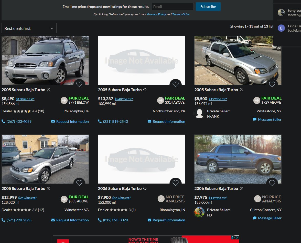Click No Price Analysis icon on $7,975 listing

click(x=257, y=199)
